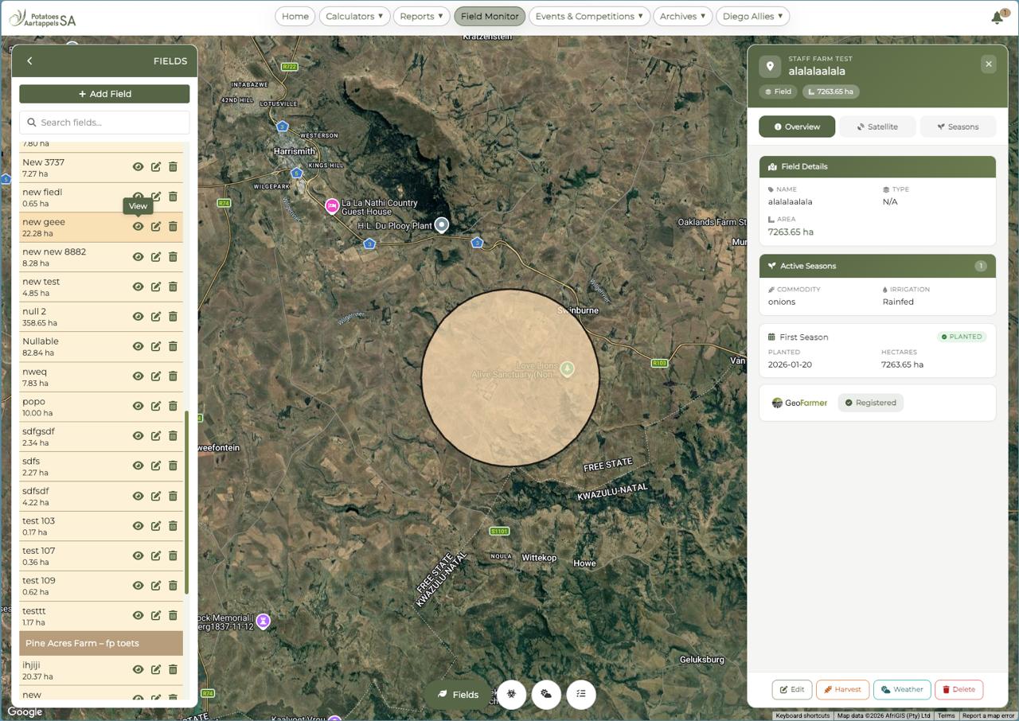Click the Harvest button
This screenshot has height=721, width=1019.
(842, 689)
